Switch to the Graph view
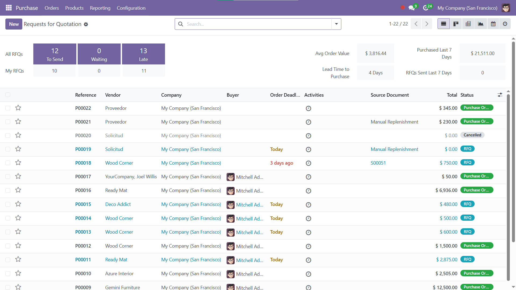This screenshot has width=516, height=290. pyautogui.click(x=481, y=24)
